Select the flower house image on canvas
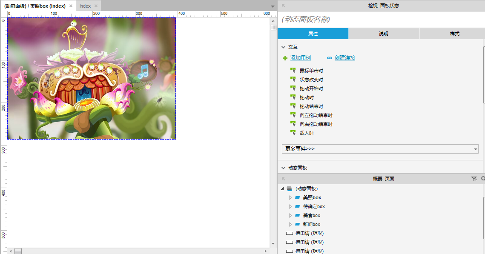The image size is (485, 254). pos(92,78)
